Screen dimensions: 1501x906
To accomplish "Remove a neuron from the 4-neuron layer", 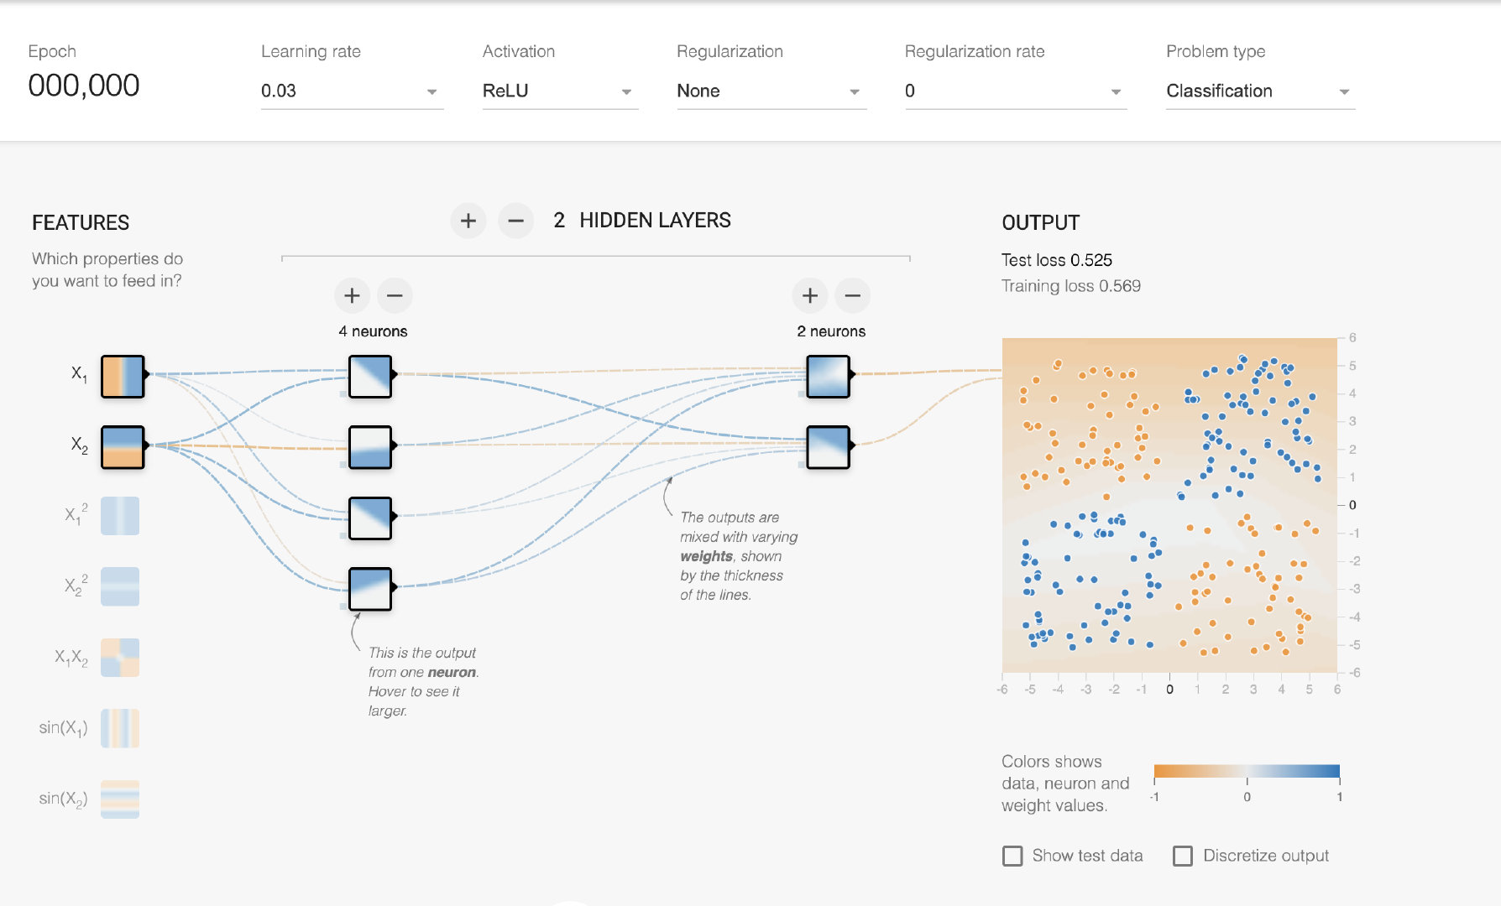I will [395, 295].
